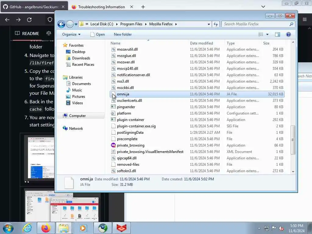This screenshot has width=312, height=234.
Task: Select Network in the navigation pane
Action: click(x=76, y=129)
